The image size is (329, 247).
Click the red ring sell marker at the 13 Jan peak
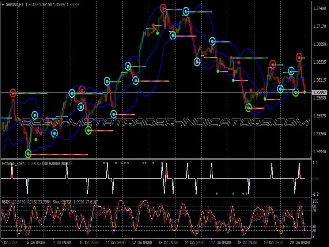163,8
